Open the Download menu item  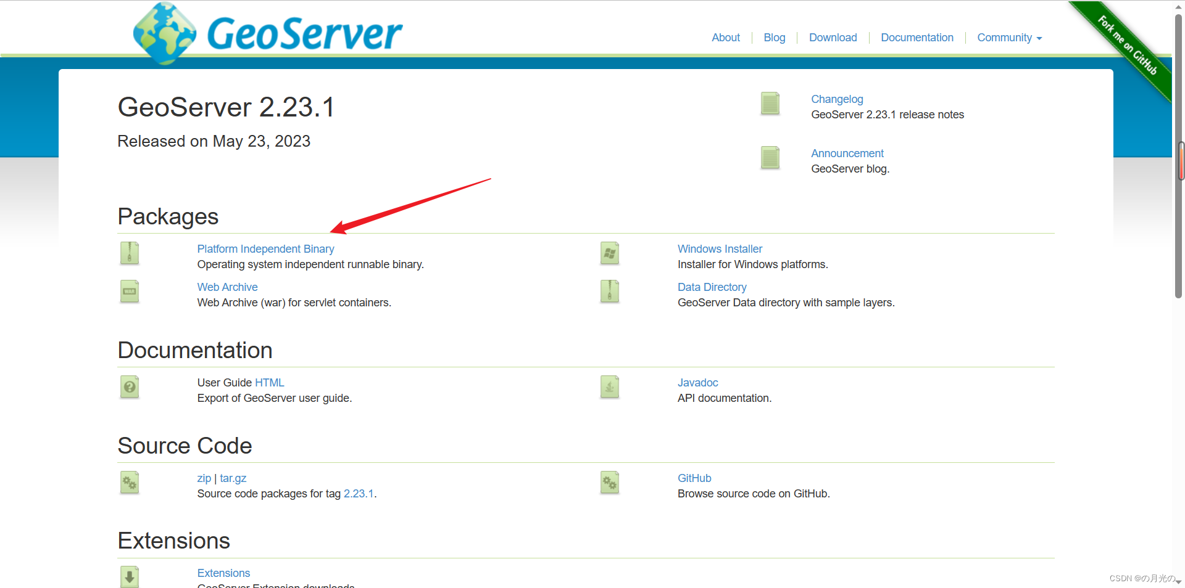(833, 38)
